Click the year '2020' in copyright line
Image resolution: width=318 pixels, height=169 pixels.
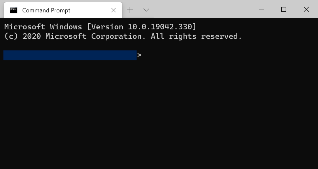coord(31,36)
